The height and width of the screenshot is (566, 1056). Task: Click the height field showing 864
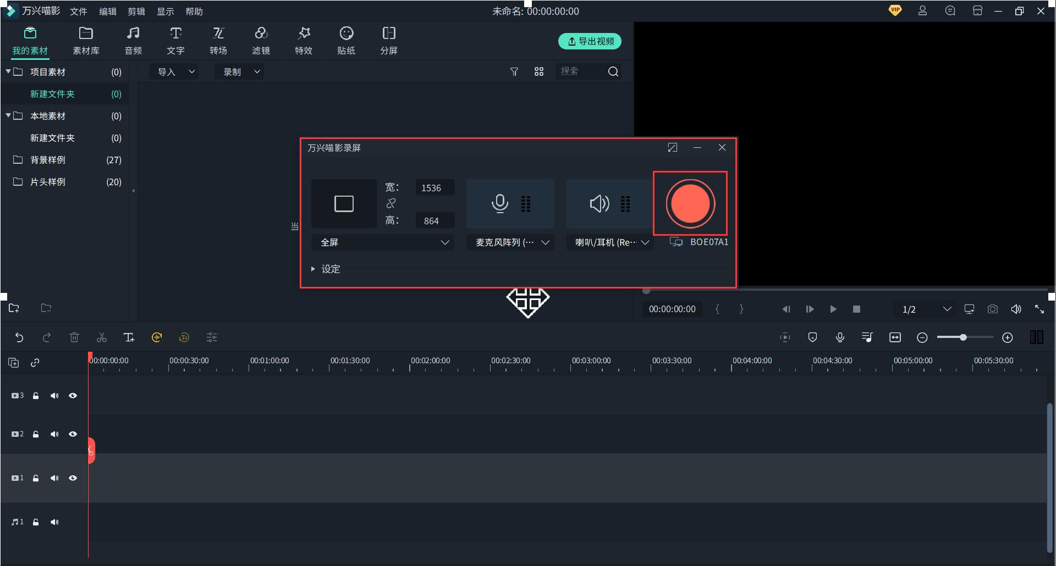(x=435, y=221)
